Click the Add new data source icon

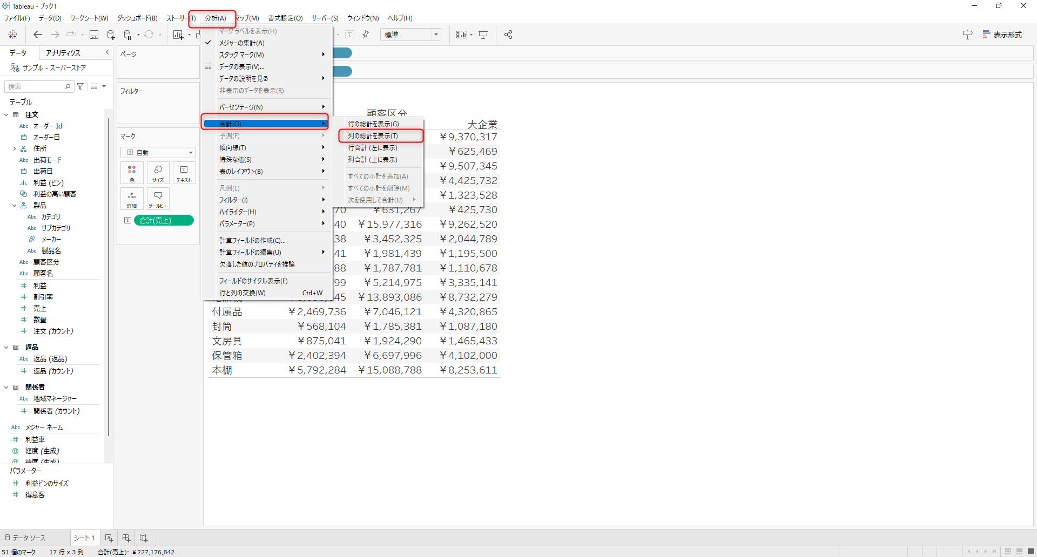click(x=111, y=35)
